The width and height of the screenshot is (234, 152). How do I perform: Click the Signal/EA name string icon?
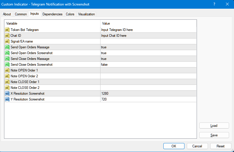[7, 41]
